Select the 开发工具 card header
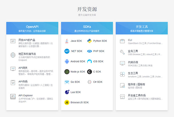This screenshot has height=117, width=174. (142, 28)
